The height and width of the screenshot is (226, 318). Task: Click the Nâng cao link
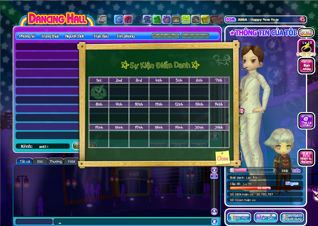(292, 183)
